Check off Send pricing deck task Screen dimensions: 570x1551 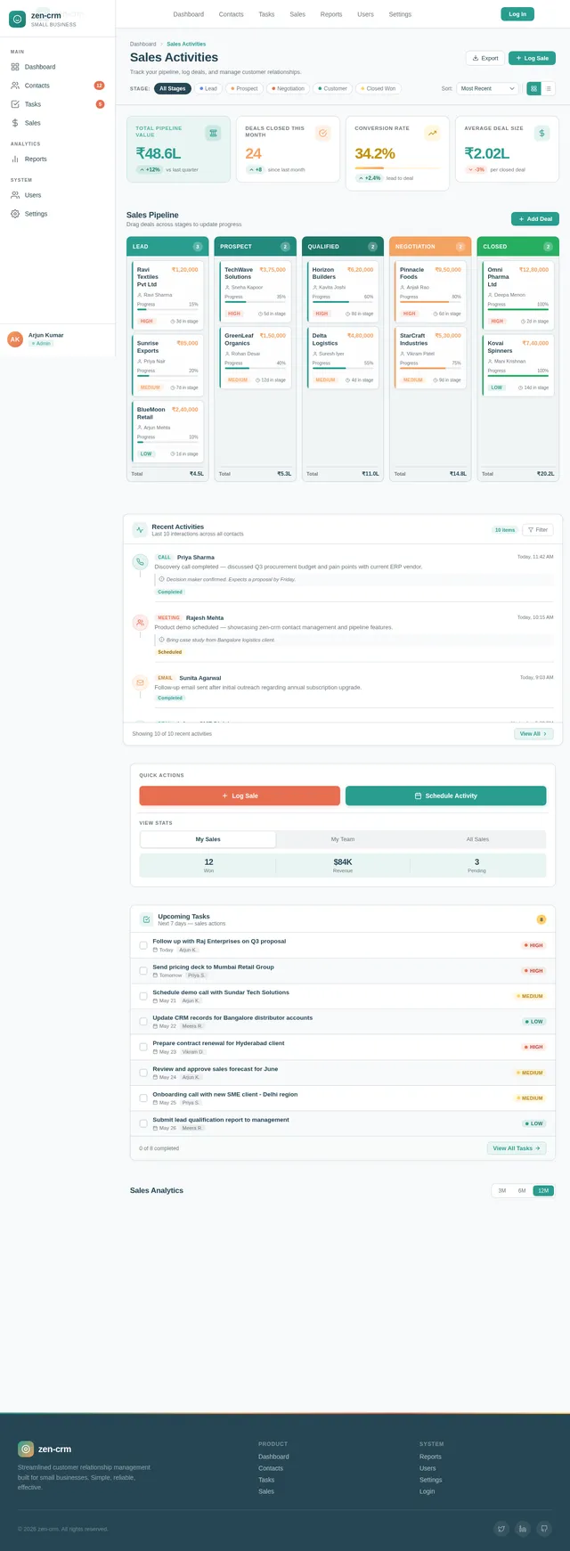(143, 970)
